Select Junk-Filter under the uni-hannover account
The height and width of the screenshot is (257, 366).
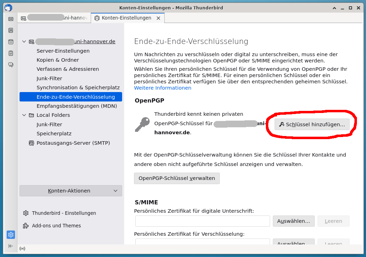pyautogui.click(x=49, y=78)
